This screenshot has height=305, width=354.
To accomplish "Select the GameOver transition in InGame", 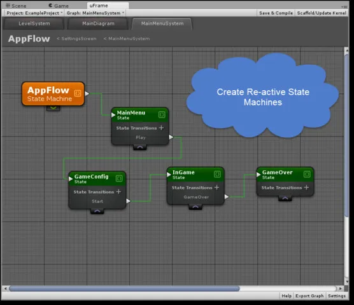I will click(x=196, y=197).
